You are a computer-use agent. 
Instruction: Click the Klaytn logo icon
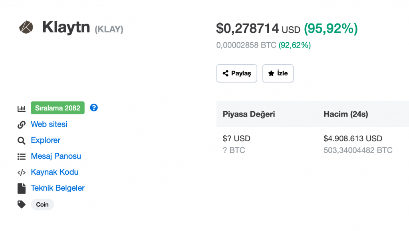click(x=27, y=28)
